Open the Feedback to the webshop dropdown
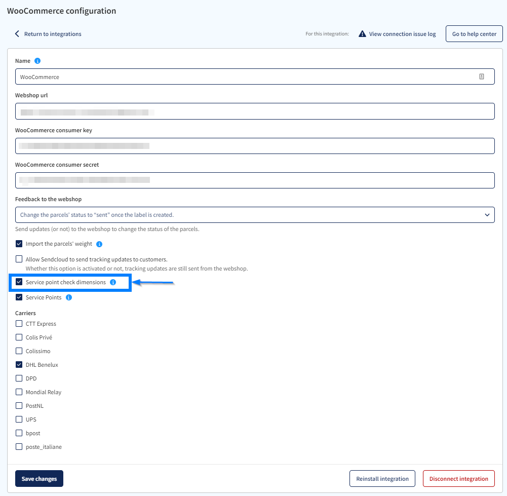The width and height of the screenshot is (507, 496). (x=255, y=215)
